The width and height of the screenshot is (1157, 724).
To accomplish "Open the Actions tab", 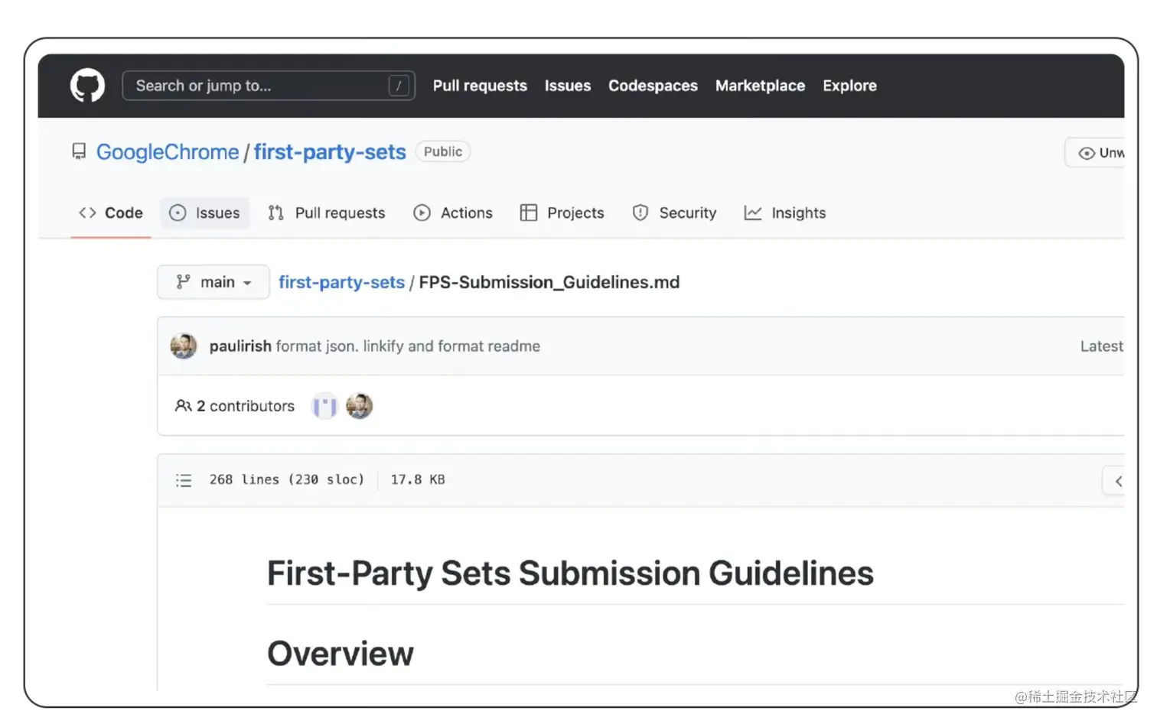I will [x=453, y=213].
